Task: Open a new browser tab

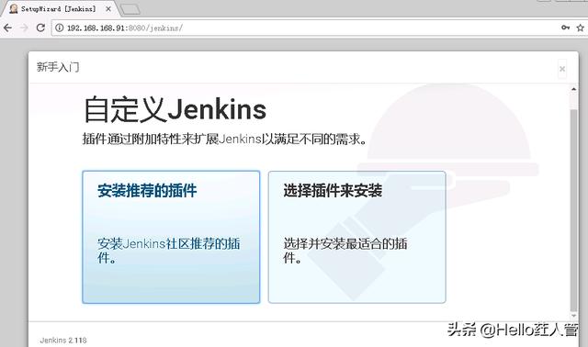Action: [130, 9]
